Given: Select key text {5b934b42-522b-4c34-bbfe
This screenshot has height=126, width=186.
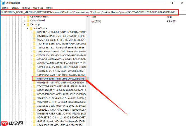Looking at the screenshot, I should pos(61,75).
